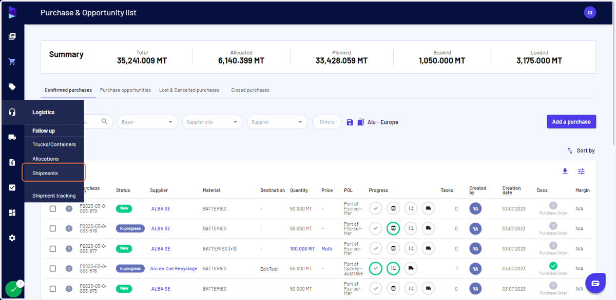616x300 pixels.
Task: Click the allocation progress step for row 003-877
Action: (x=411, y=248)
